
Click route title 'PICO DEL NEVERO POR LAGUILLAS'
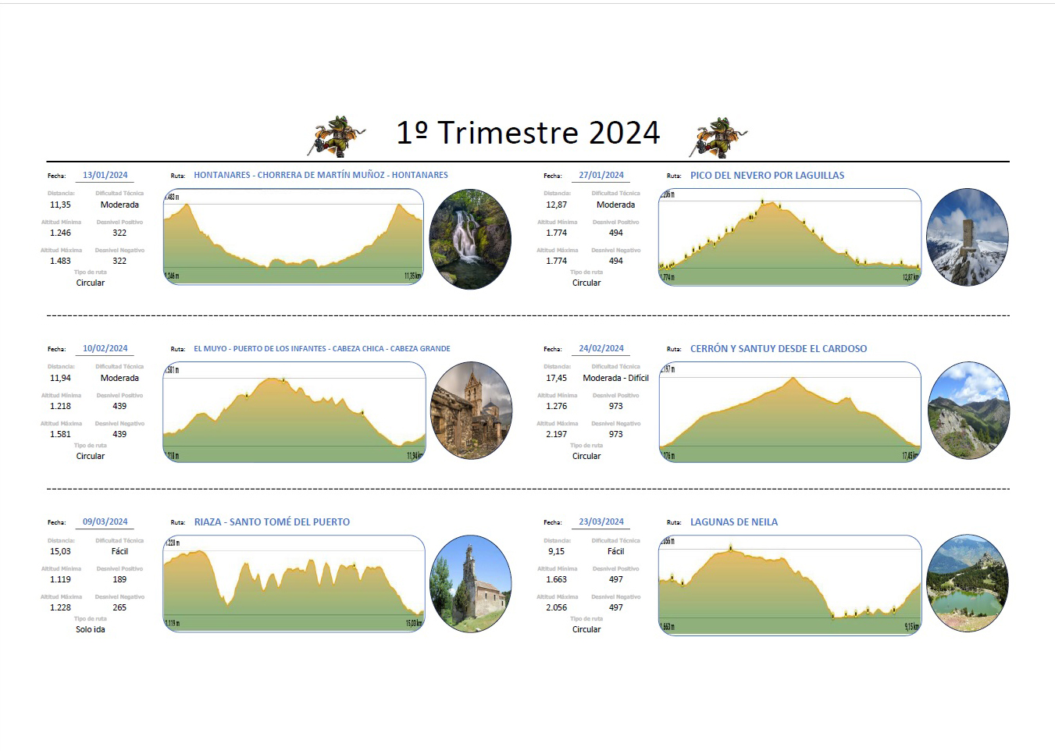point(767,176)
